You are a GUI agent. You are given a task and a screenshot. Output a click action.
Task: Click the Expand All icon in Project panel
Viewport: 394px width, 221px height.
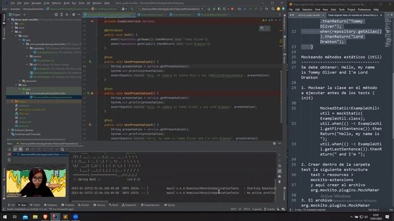62,15
